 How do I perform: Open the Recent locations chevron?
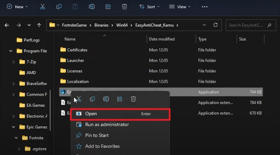coord(29,25)
